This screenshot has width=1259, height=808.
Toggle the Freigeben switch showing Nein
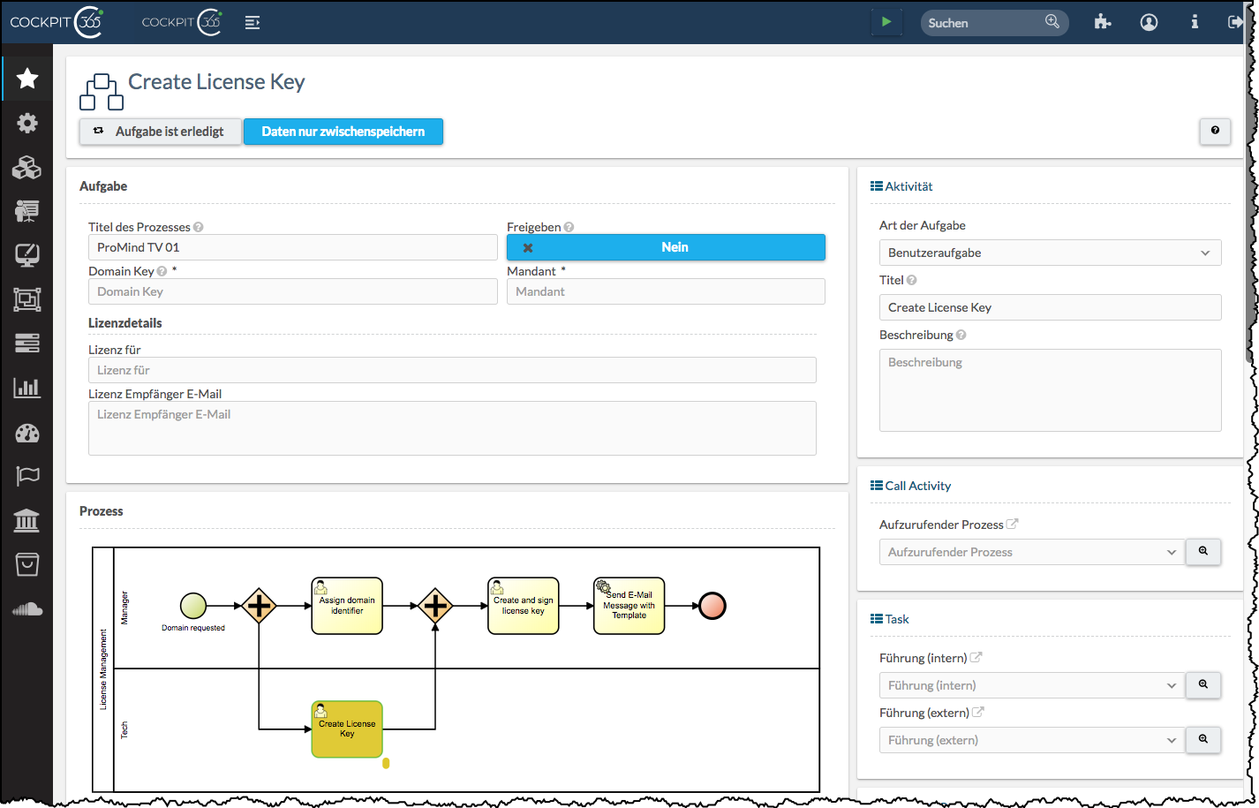666,247
